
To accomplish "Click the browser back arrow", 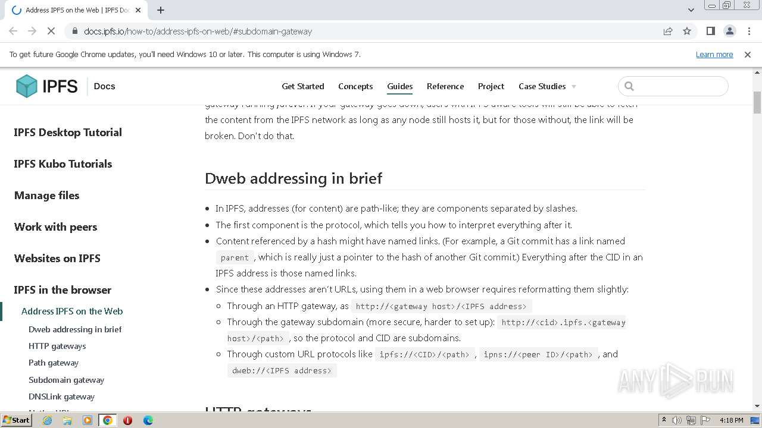I will pos(13,32).
